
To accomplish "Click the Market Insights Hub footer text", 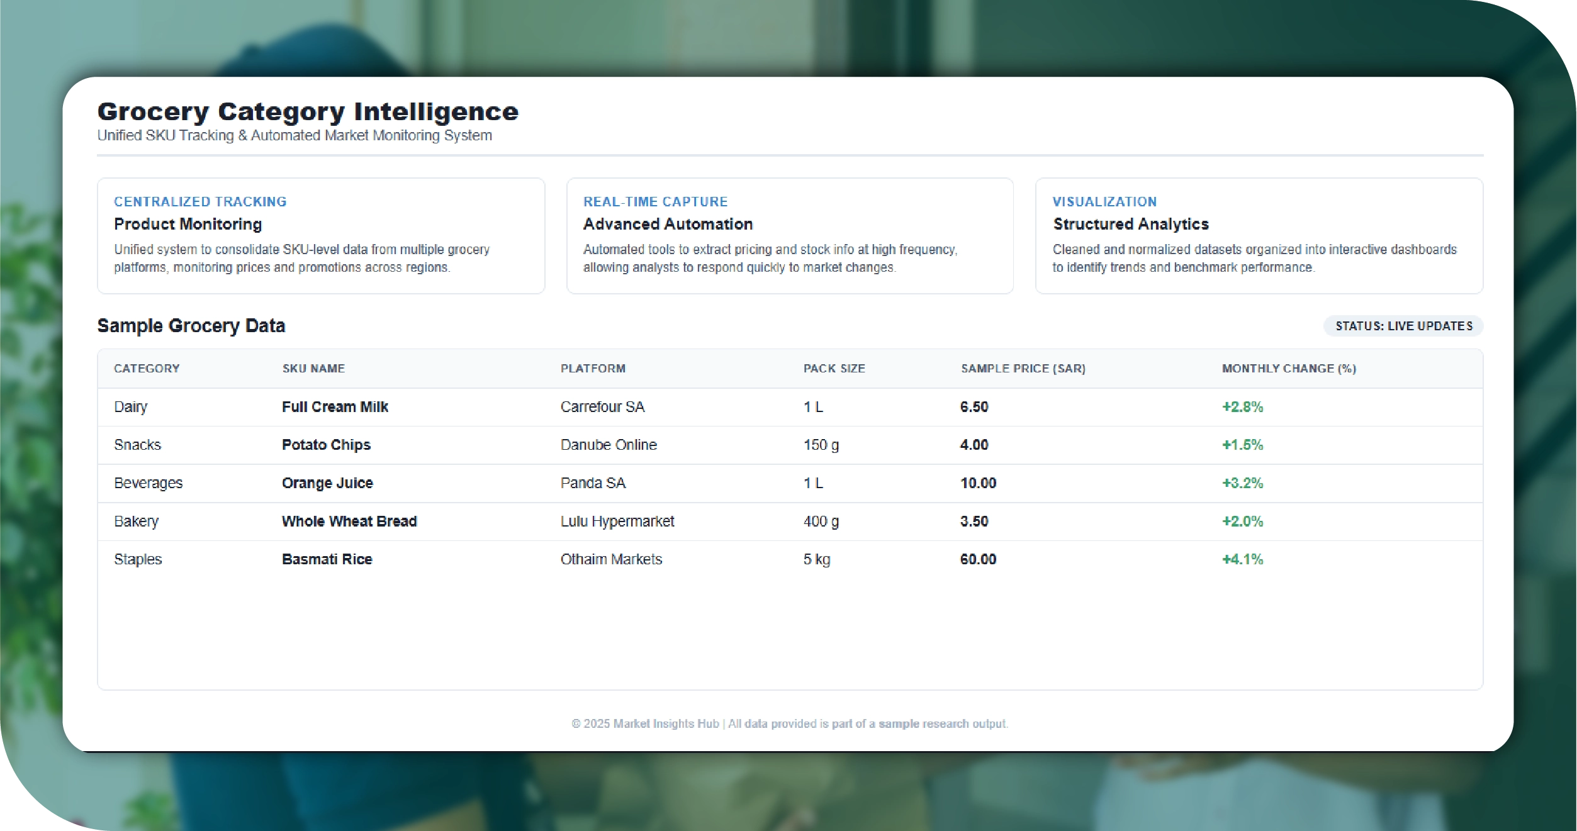I will point(666,723).
